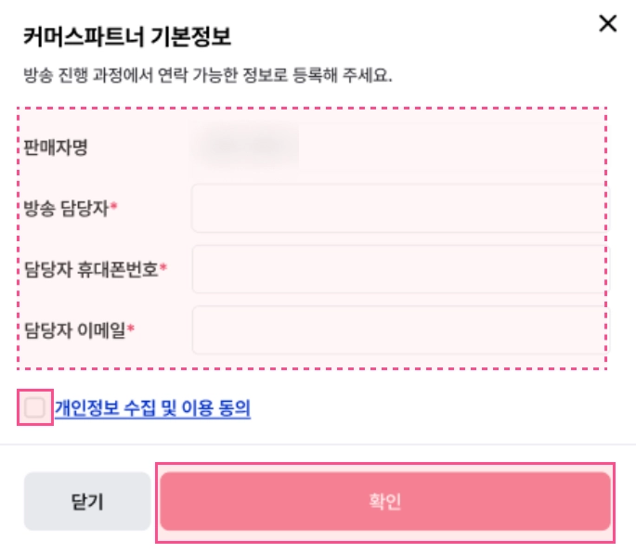Click the red asterisk next to 담당자 이메일

131,328
